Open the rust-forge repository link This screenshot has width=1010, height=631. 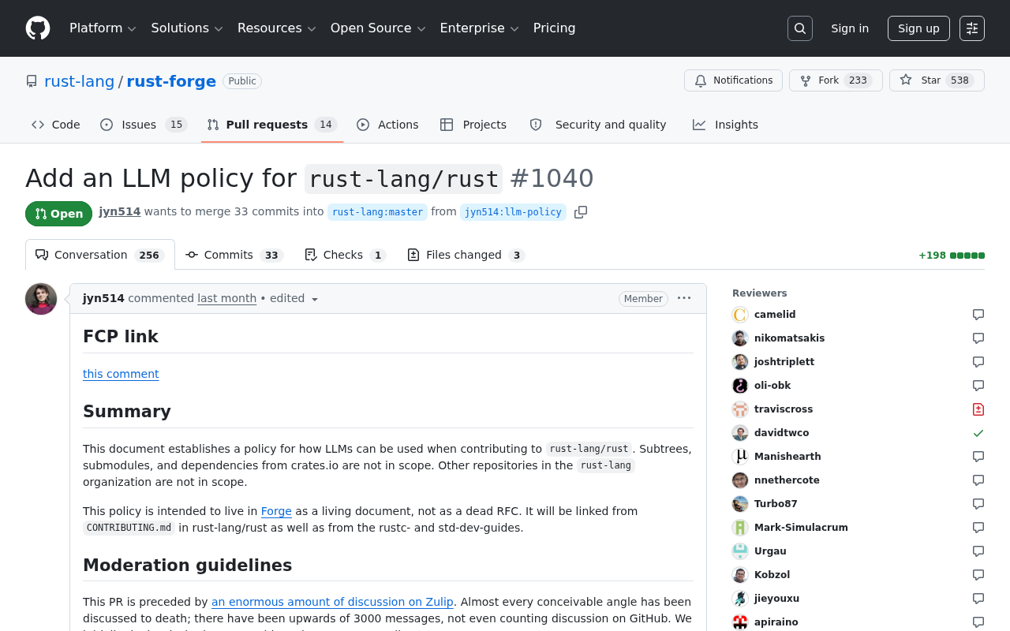pyautogui.click(x=171, y=81)
